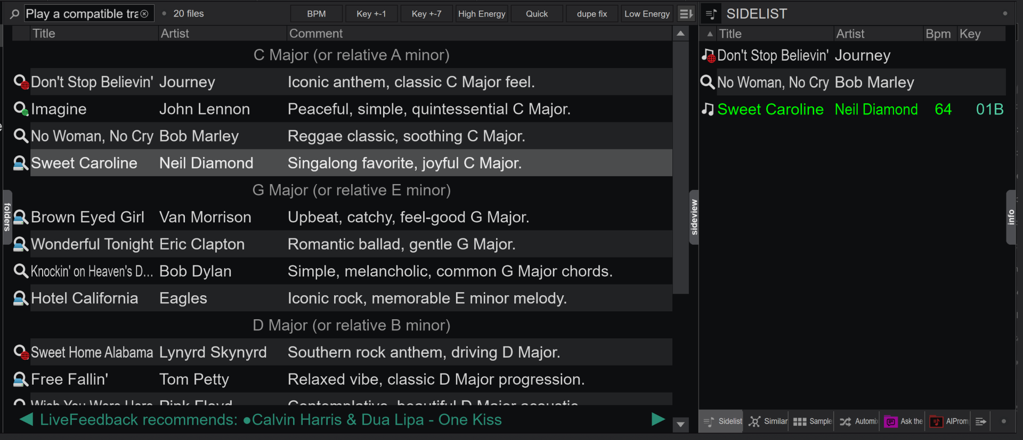Open the Sampler grid view
This screenshot has width=1023, height=440.
coord(812,421)
